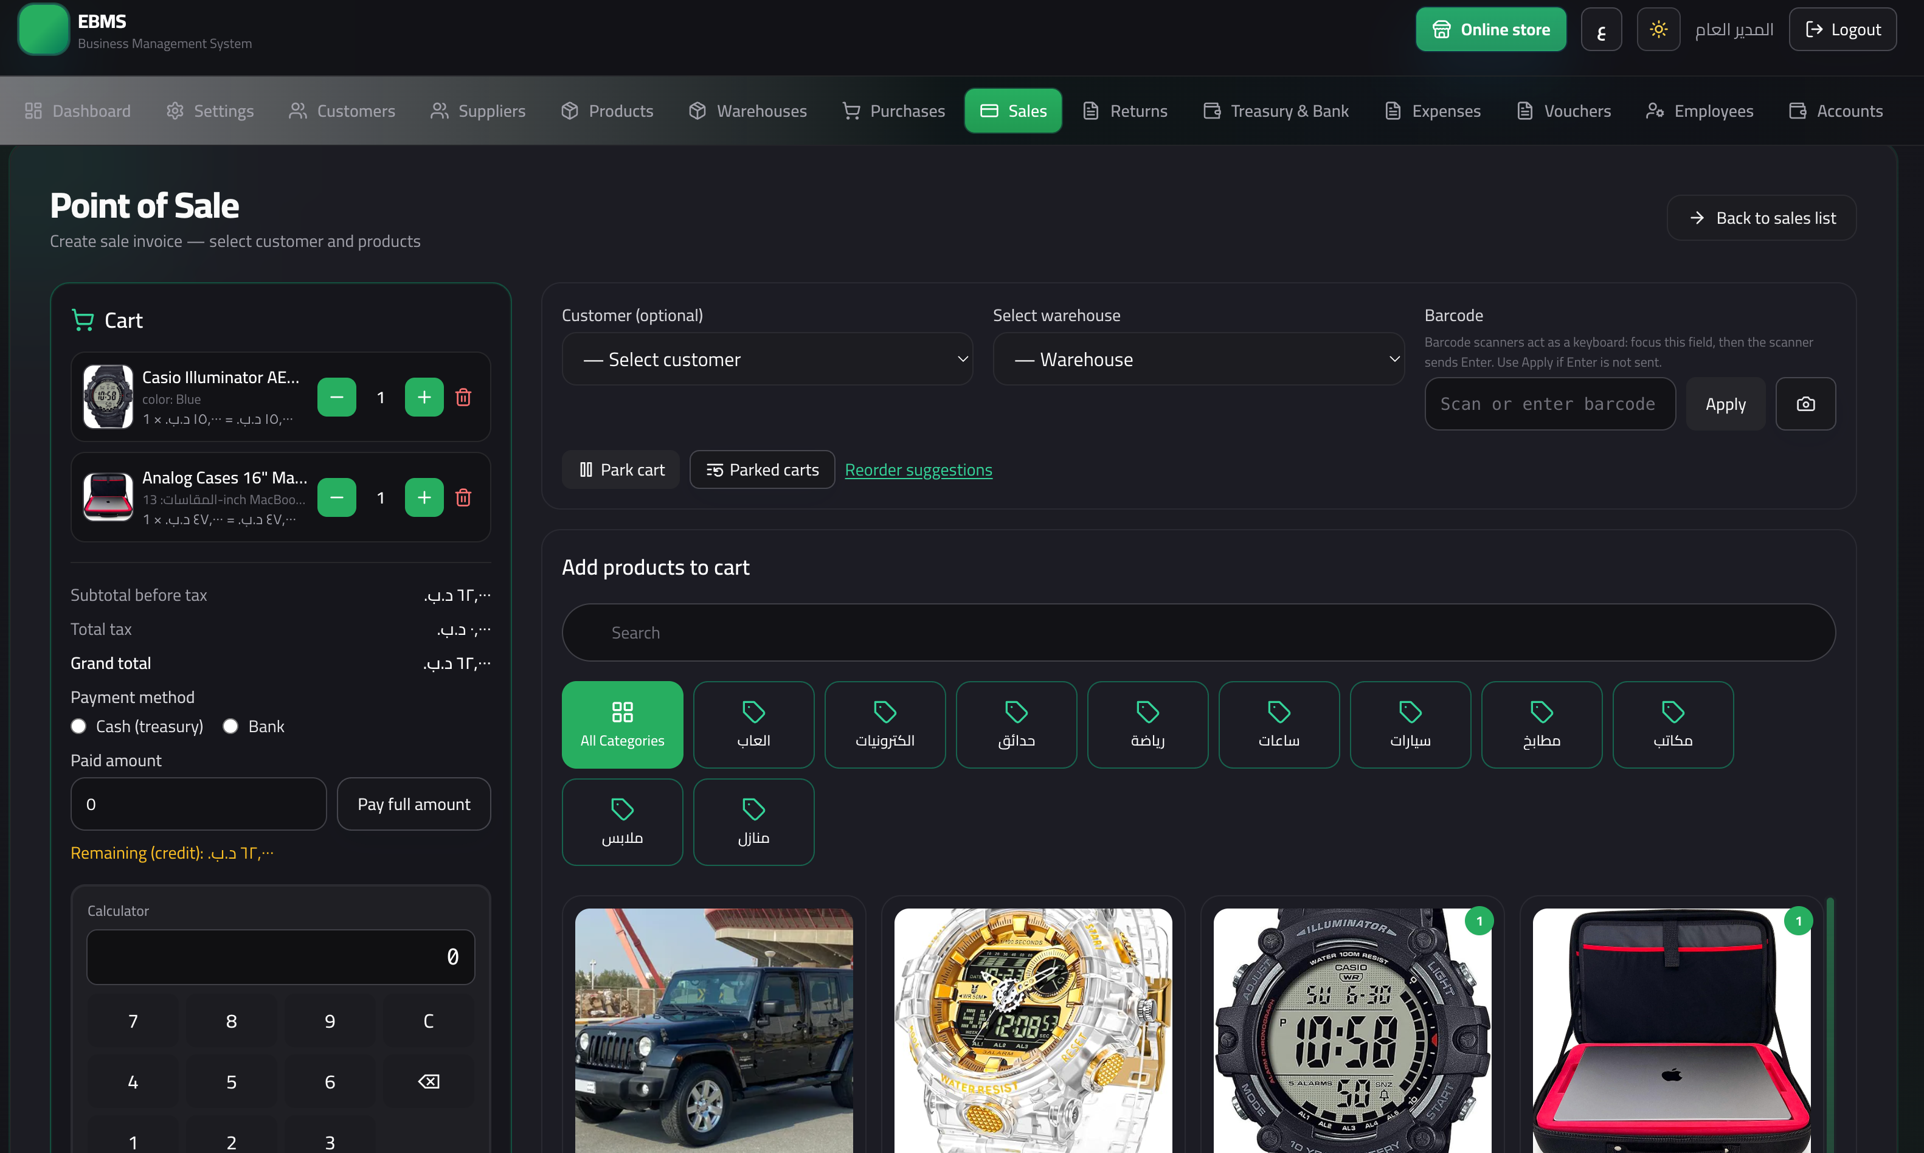Open the Warehouse dropdown
Image resolution: width=1924 pixels, height=1153 pixels.
[1199, 359]
